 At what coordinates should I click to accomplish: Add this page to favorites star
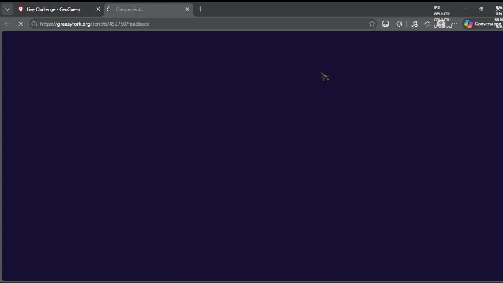click(x=372, y=24)
